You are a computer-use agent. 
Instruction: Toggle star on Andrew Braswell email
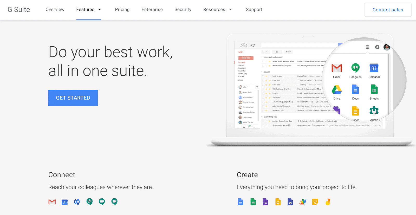266,121
